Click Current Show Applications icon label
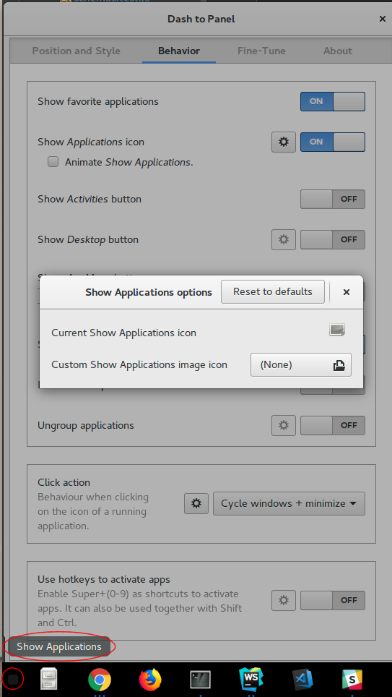Screen dimensions: 392x697 coord(124,333)
